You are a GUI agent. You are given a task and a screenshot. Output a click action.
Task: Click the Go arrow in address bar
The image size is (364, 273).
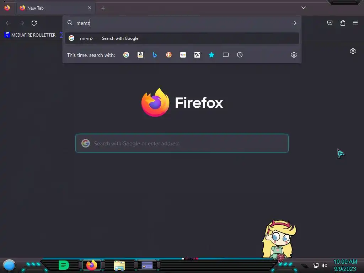[294, 23]
